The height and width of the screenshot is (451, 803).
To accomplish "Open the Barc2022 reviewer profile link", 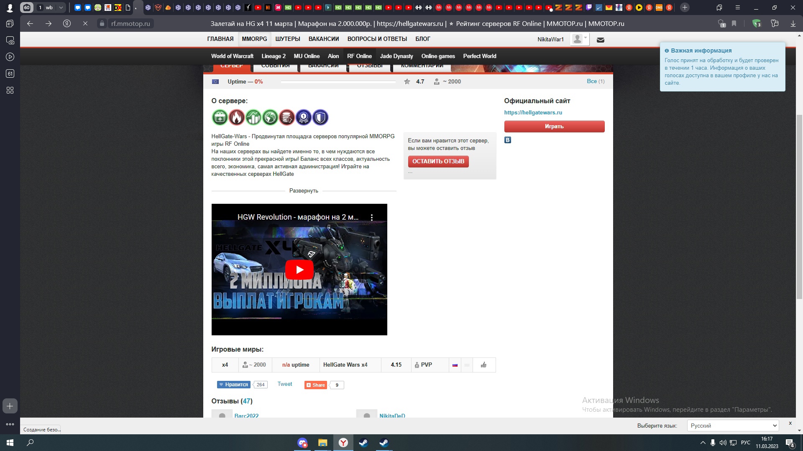I will 246,416.
